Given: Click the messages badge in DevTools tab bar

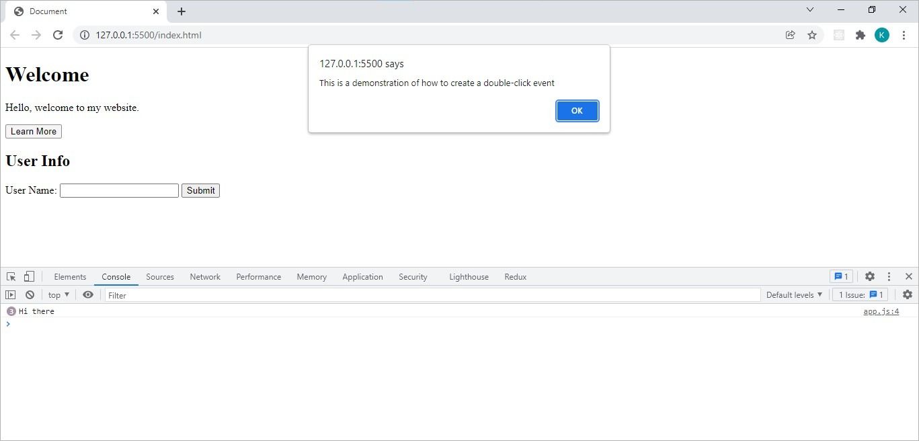Looking at the screenshot, I should (x=841, y=276).
